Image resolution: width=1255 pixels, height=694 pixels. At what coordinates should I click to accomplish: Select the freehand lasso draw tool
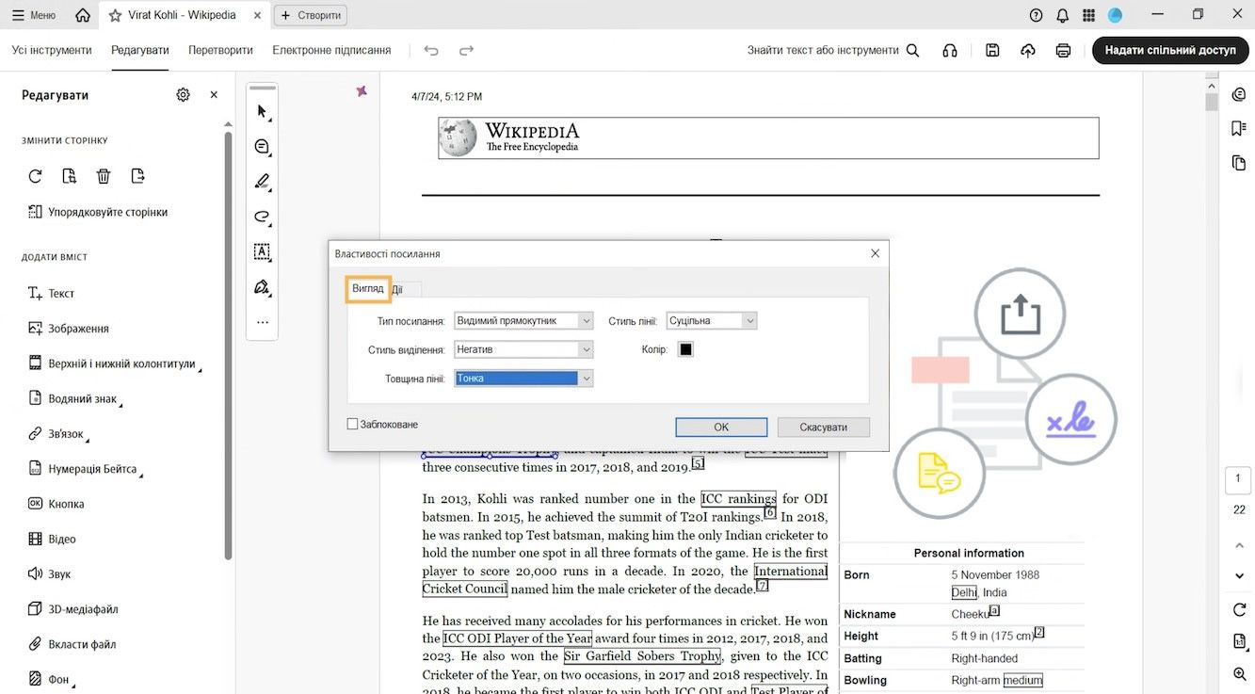click(263, 217)
